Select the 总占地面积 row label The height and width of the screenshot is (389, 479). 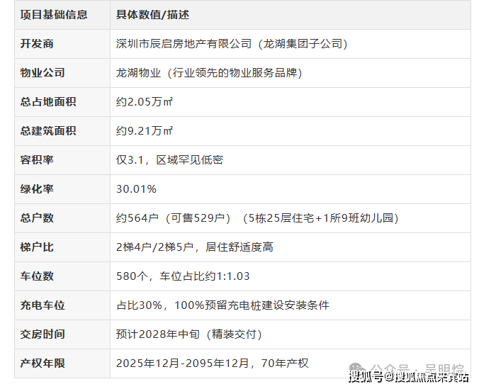48,102
